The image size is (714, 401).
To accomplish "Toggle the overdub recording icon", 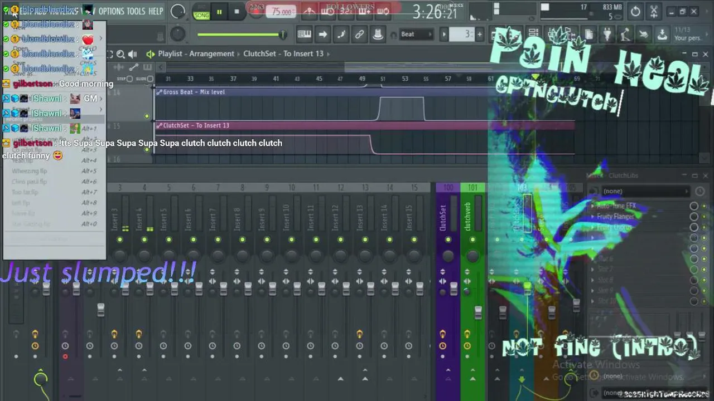I will click(x=364, y=11).
